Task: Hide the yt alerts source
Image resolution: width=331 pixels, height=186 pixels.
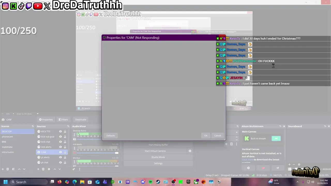Action: coord(61,157)
